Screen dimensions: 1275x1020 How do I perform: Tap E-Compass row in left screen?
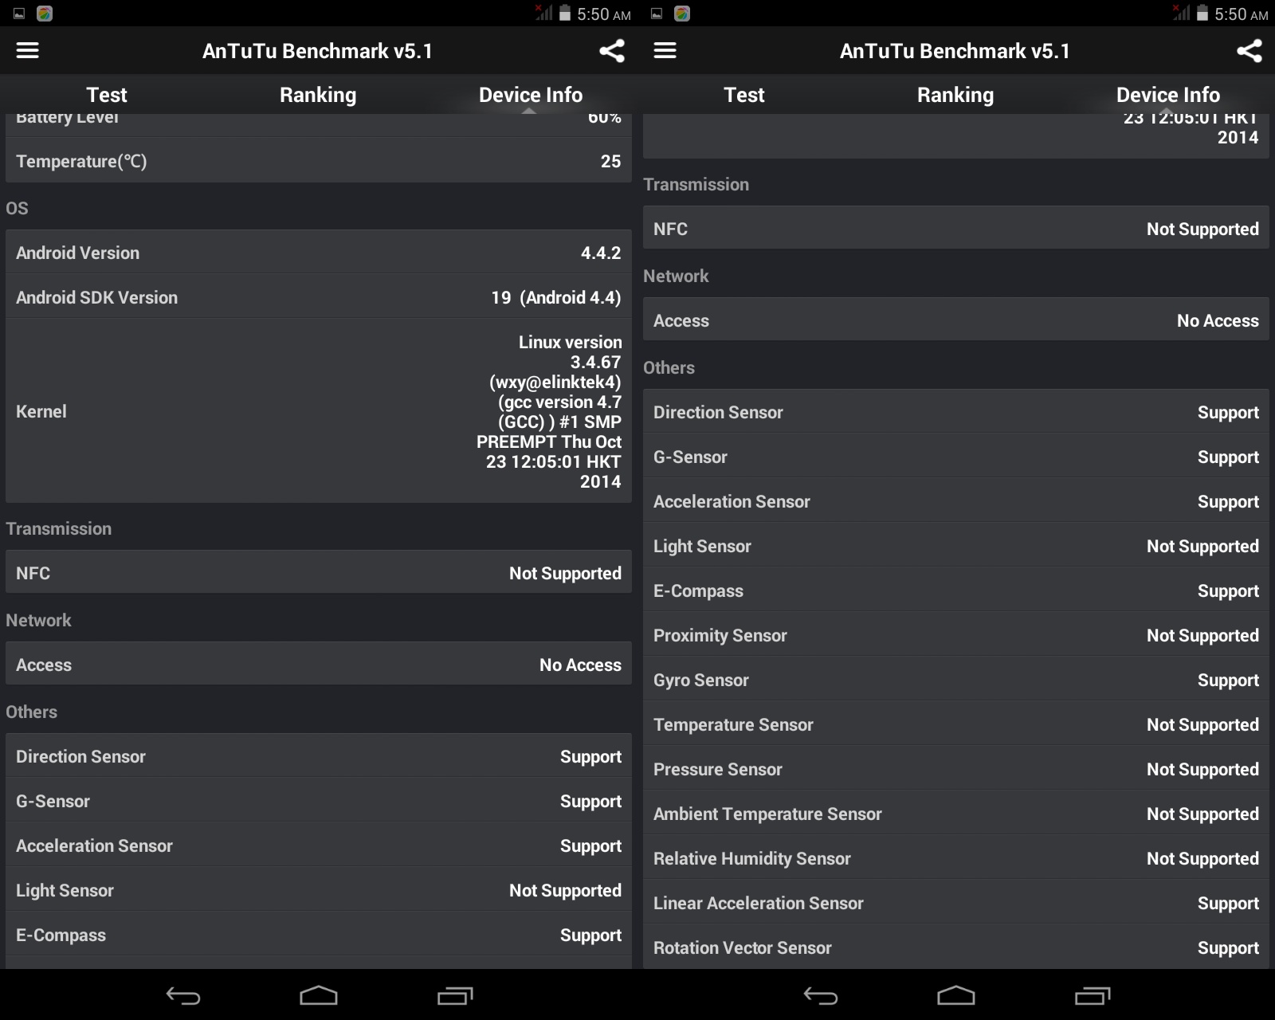click(x=319, y=935)
